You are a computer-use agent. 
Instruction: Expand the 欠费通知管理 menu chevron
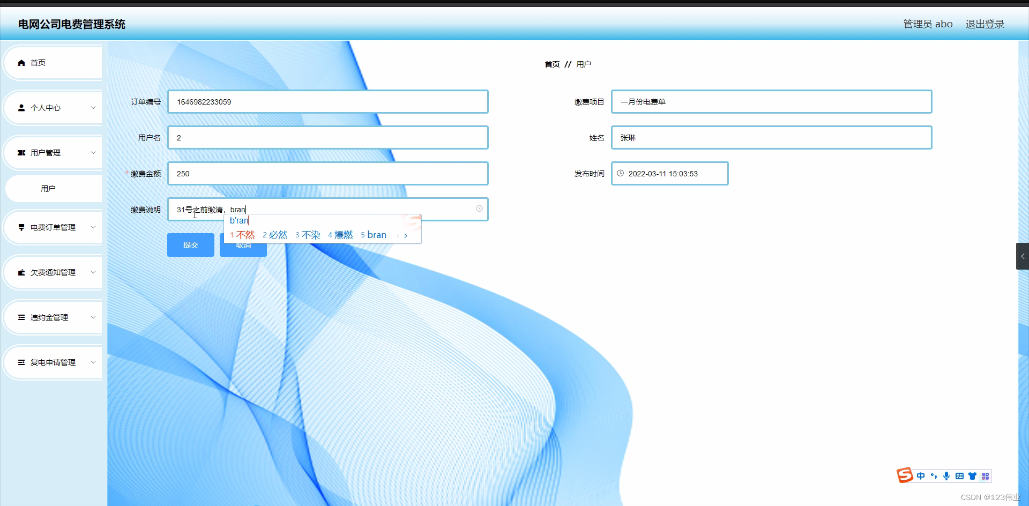coord(94,272)
